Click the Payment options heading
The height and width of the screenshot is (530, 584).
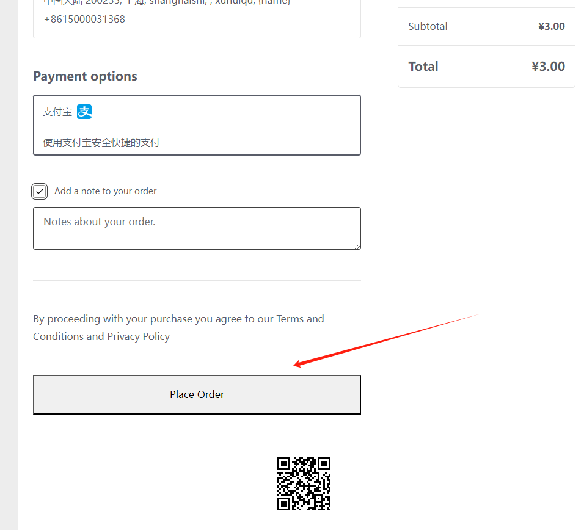coord(85,76)
